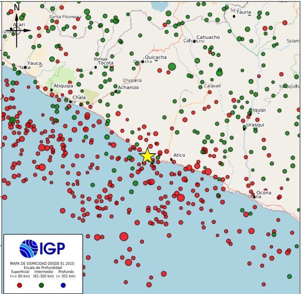Click the black dot marking Atiquipa
The width and height of the screenshot is (301, 294).
(52, 90)
